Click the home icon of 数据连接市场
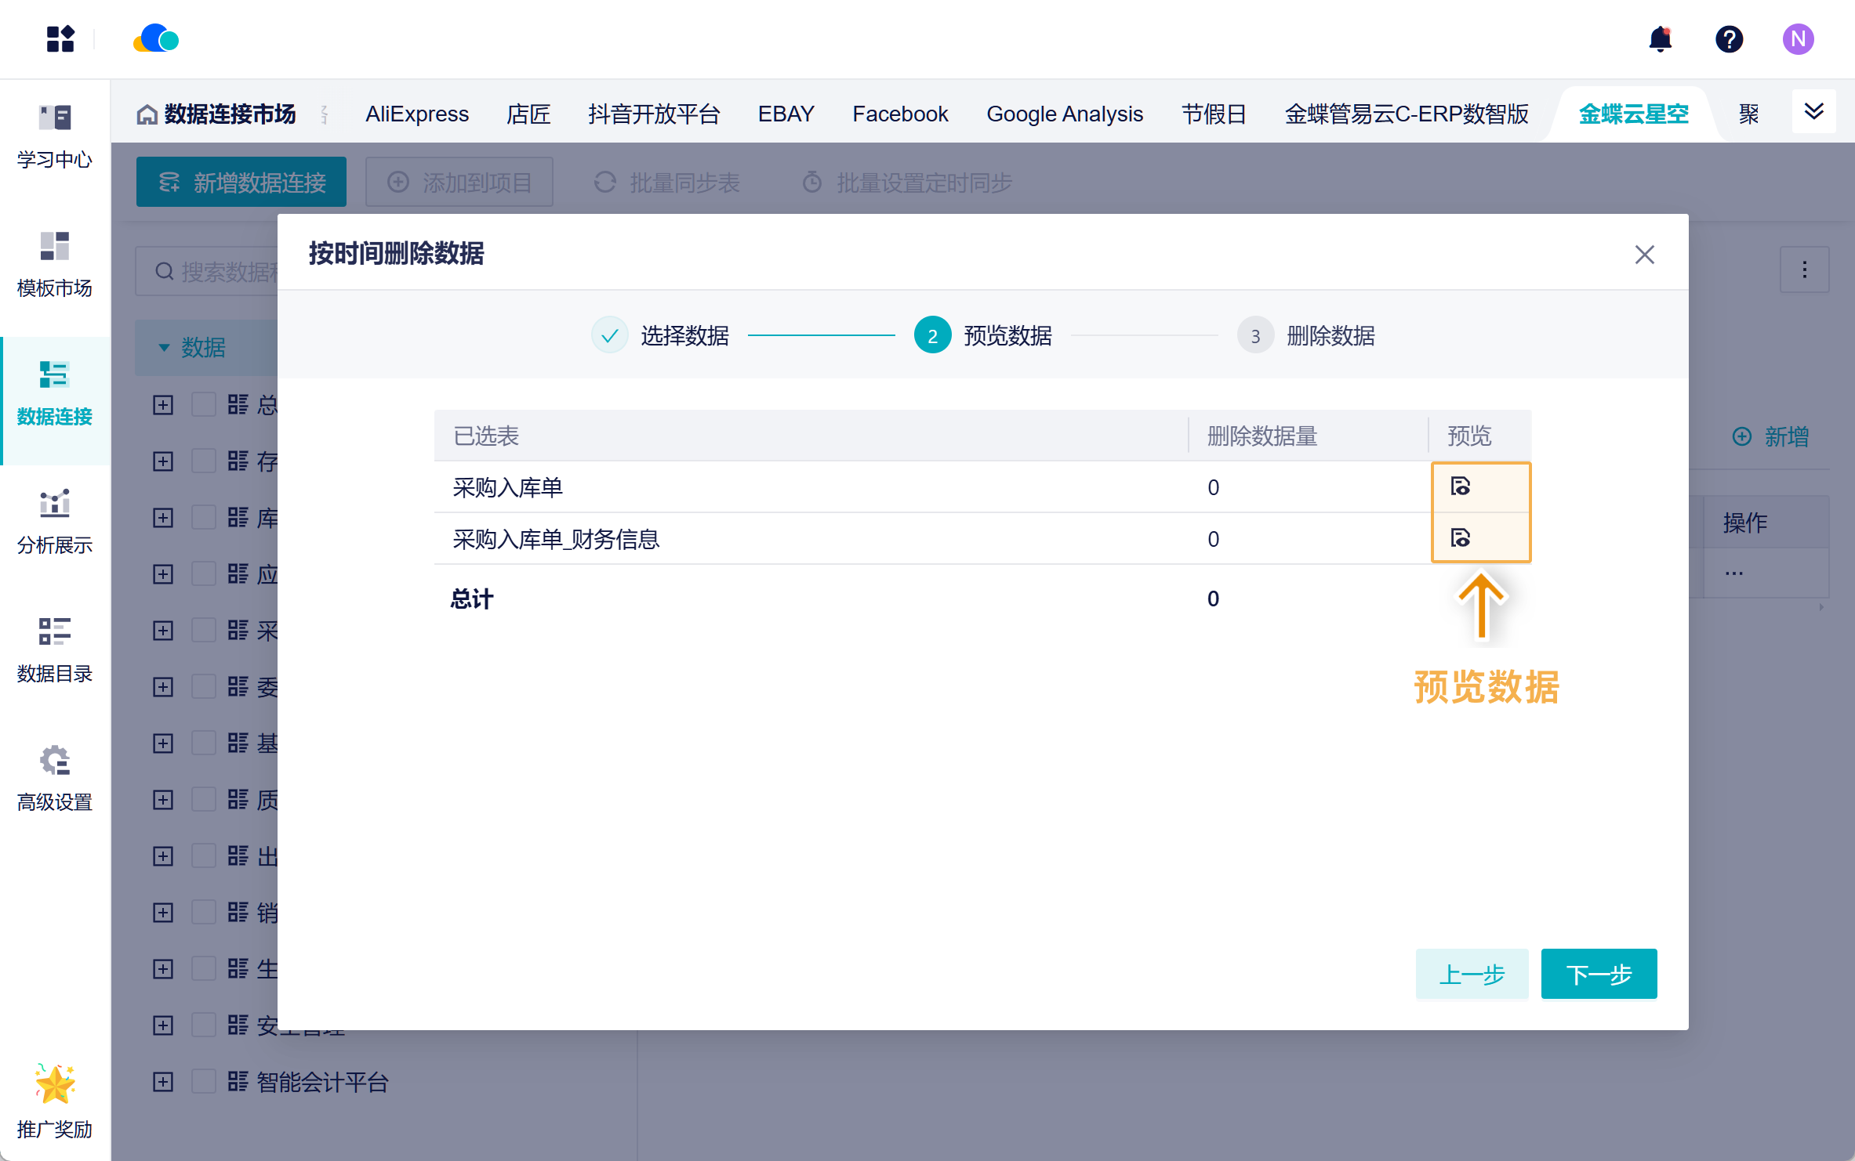1855x1161 pixels. [147, 114]
